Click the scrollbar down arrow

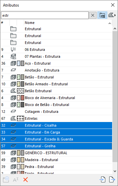(x=115, y=171)
